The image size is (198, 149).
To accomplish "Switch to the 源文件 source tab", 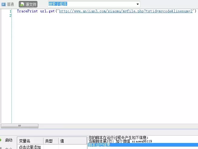I will coord(28,5).
